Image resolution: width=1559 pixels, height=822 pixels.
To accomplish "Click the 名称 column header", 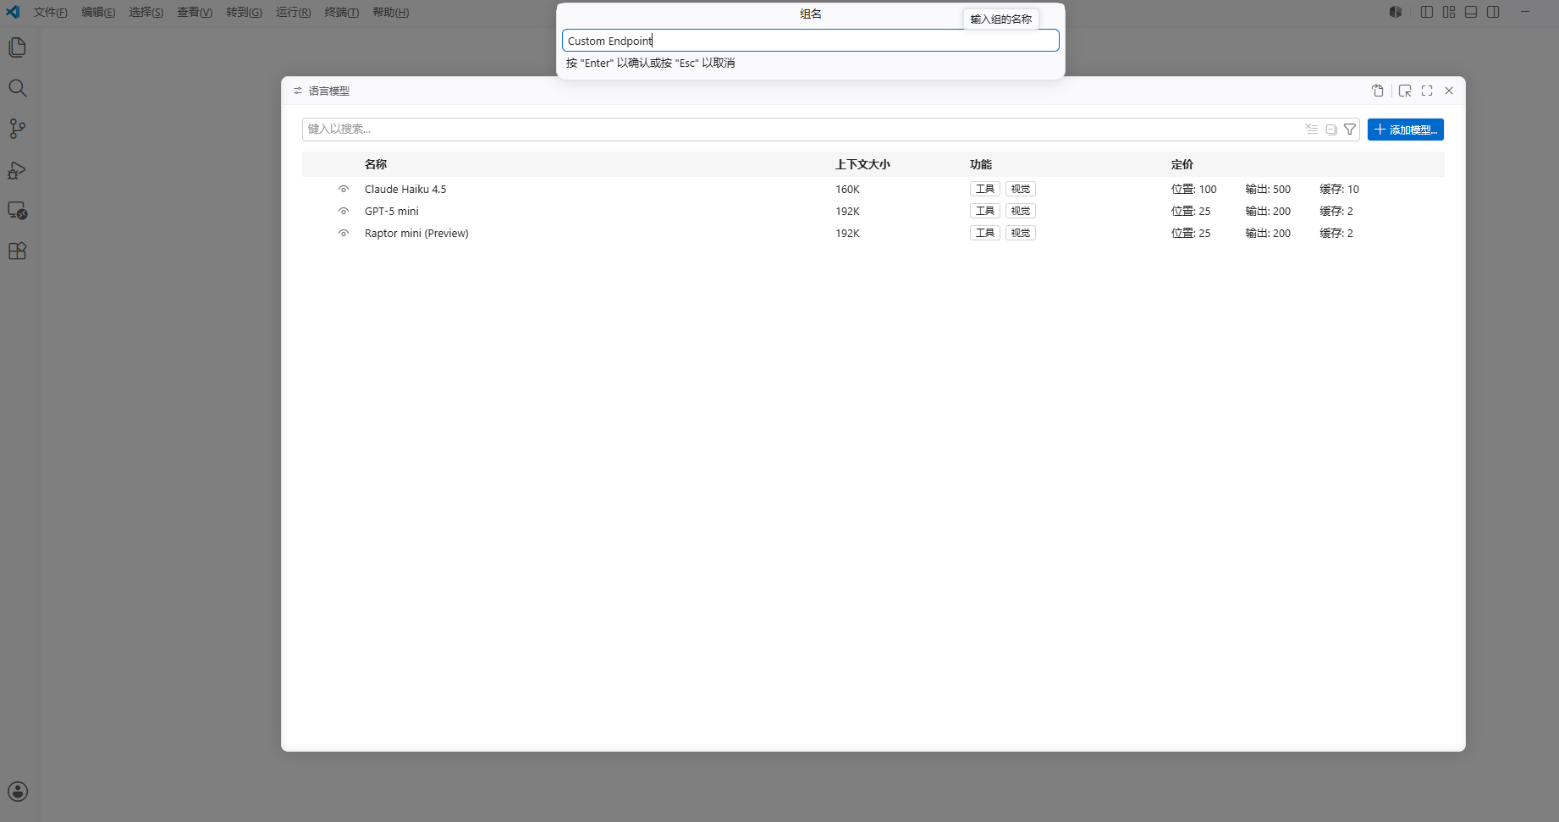I will tap(376, 164).
